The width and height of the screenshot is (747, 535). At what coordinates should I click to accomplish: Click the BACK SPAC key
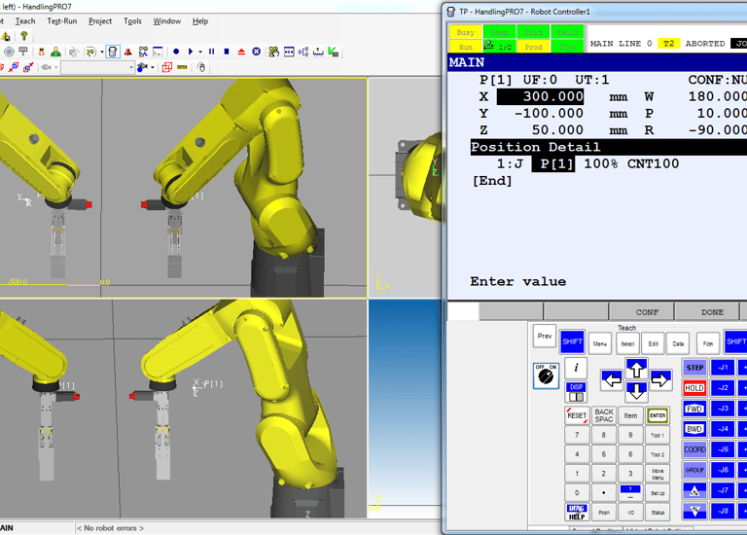pos(604,415)
